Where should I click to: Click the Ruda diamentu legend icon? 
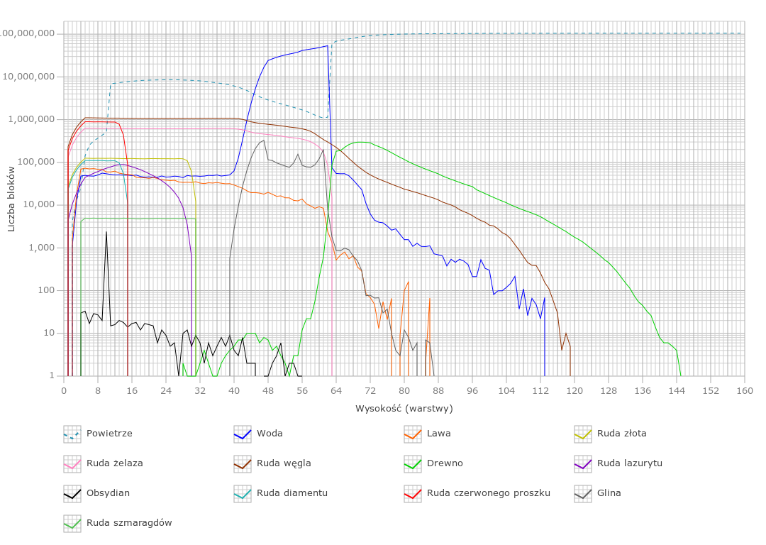coord(243,493)
